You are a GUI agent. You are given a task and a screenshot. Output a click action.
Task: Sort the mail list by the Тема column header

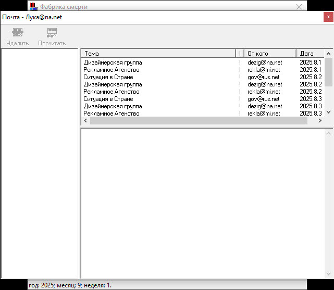point(158,54)
